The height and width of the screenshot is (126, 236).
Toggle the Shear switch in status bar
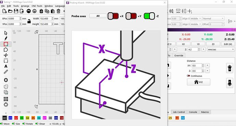click(x=37, y=124)
